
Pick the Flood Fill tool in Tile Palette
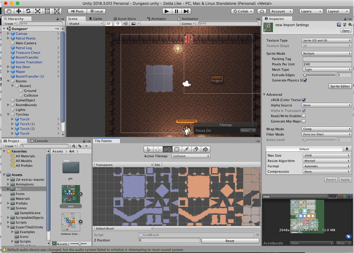click(205, 149)
